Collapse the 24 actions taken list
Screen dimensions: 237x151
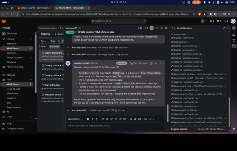179,34
